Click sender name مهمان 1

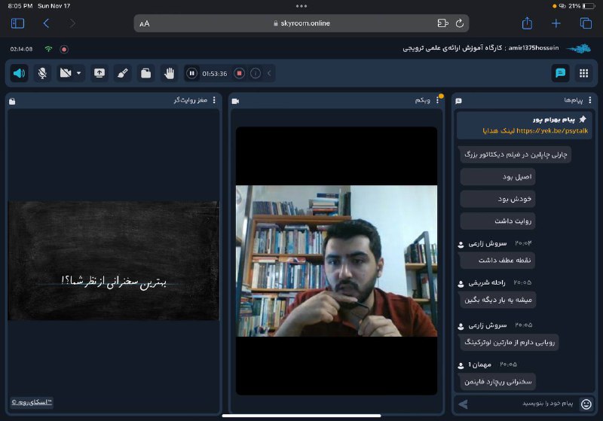tap(479, 365)
